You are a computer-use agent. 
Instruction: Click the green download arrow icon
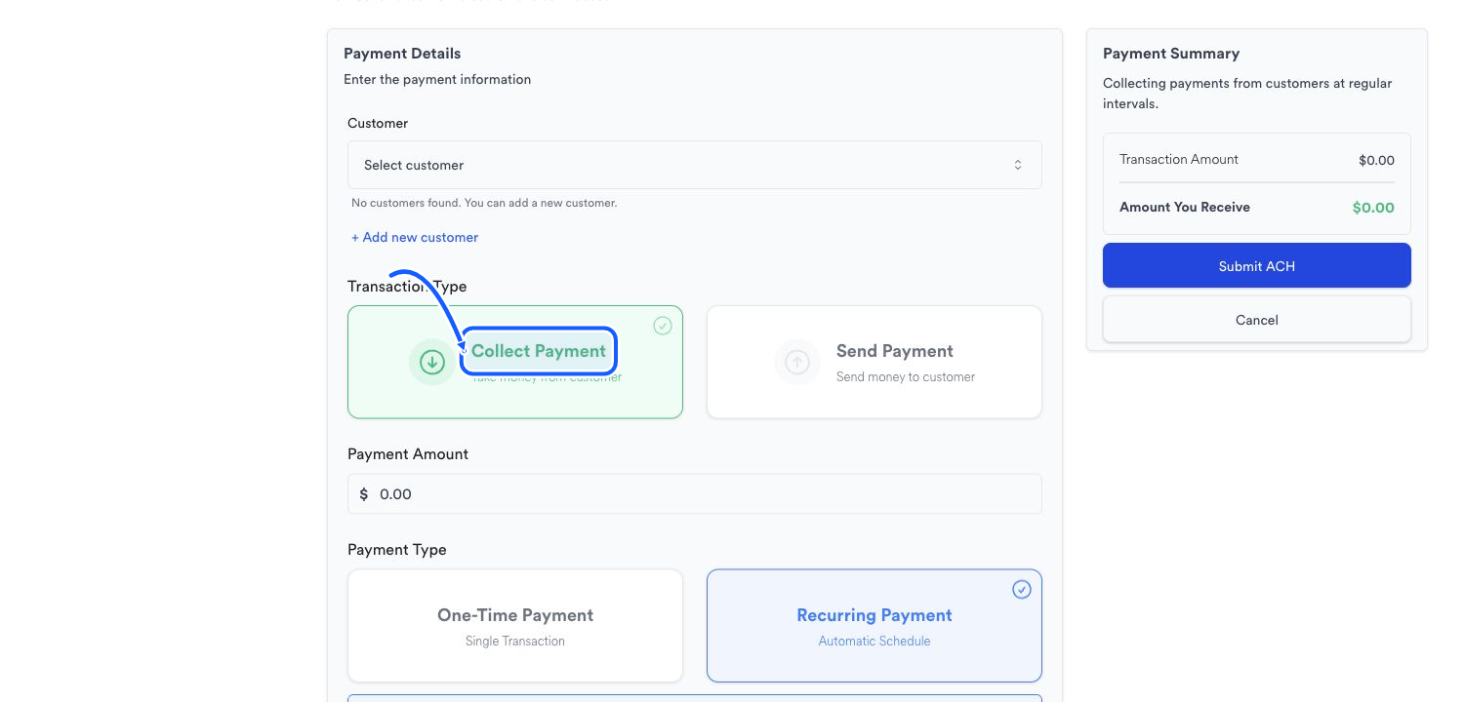coord(432,363)
